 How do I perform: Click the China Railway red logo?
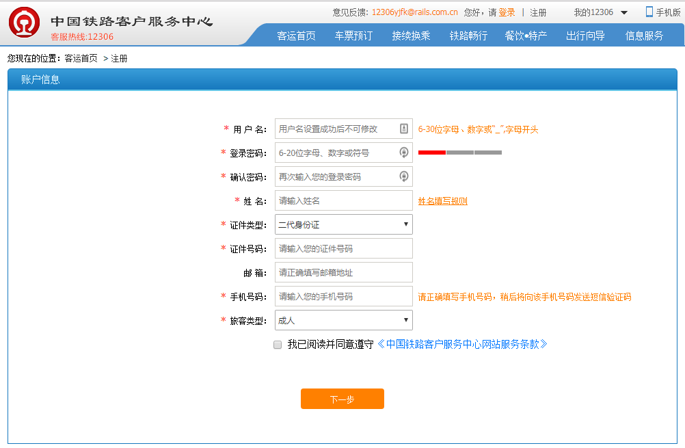click(x=24, y=23)
